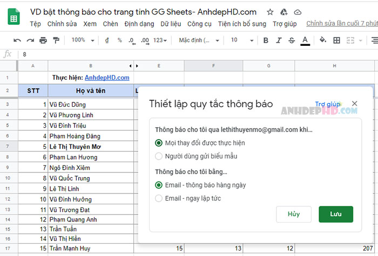Toggle bold formatting

[x=266, y=40]
